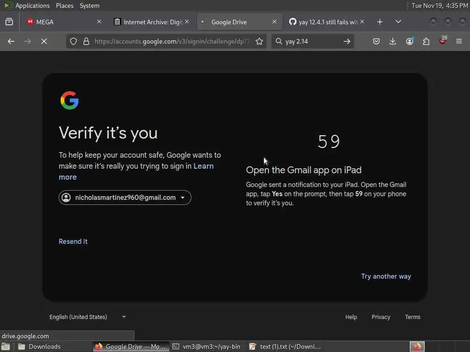The image size is (470, 352).
Task: Switch to Google Drive Firefox taskbar entry
Action: pyautogui.click(x=131, y=346)
